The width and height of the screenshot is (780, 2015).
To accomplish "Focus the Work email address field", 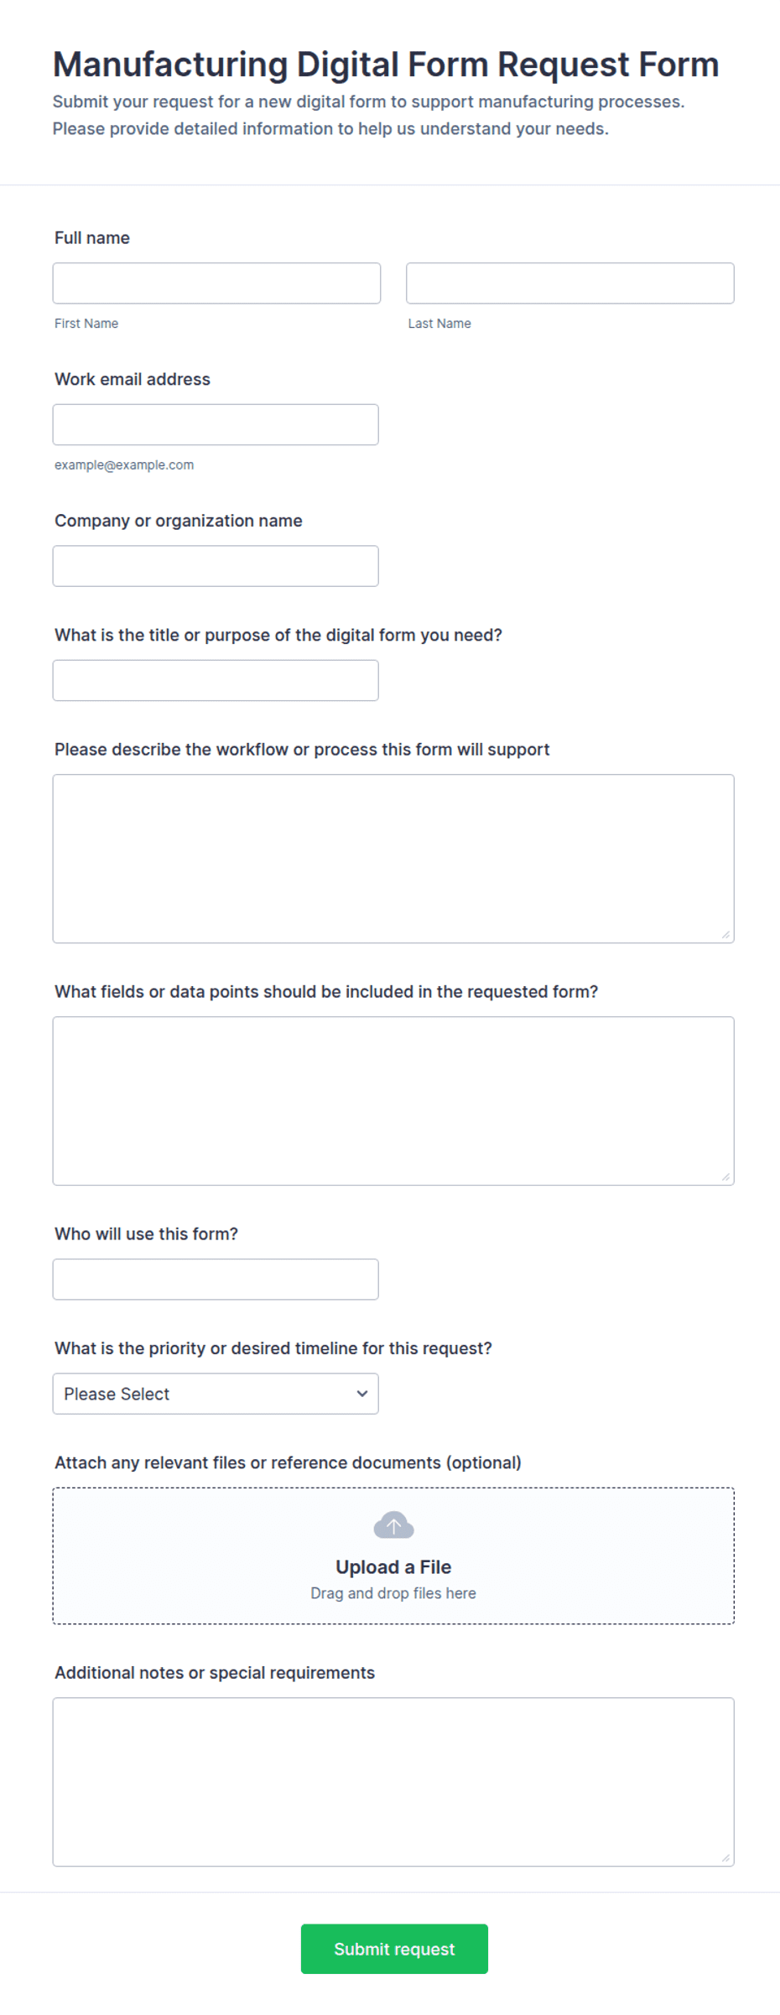I will (216, 424).
